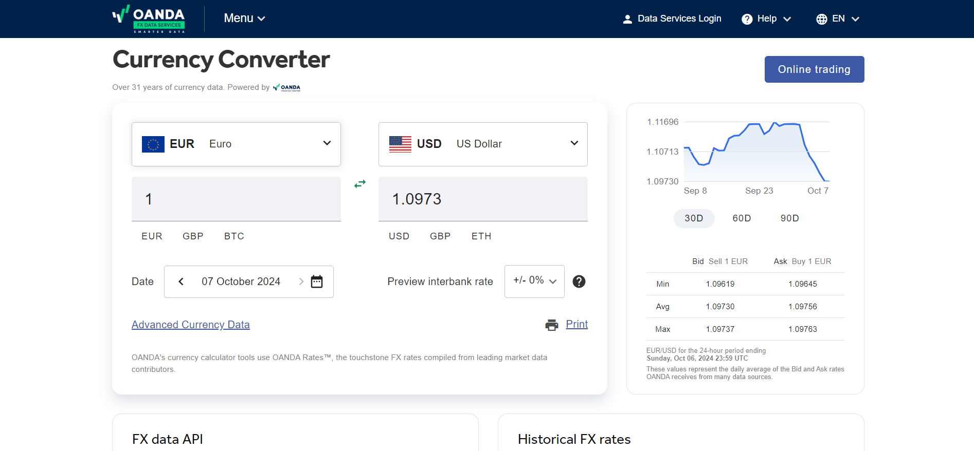The width and height of the screenshot is (974, 451).
Task: Click the EUR/USD rate chart
Action: pyautogui.click(x=756, y=152)
